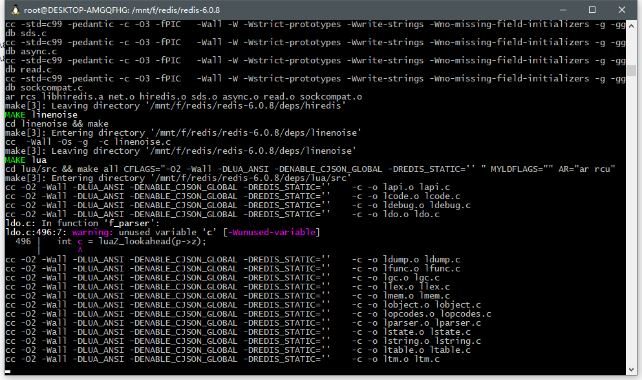Viewport: 642px width, 380px height.
Task: Click the 'ldebug.o ldebug.c' compile line
Action: pyautogui.click(x=237, y=205)
